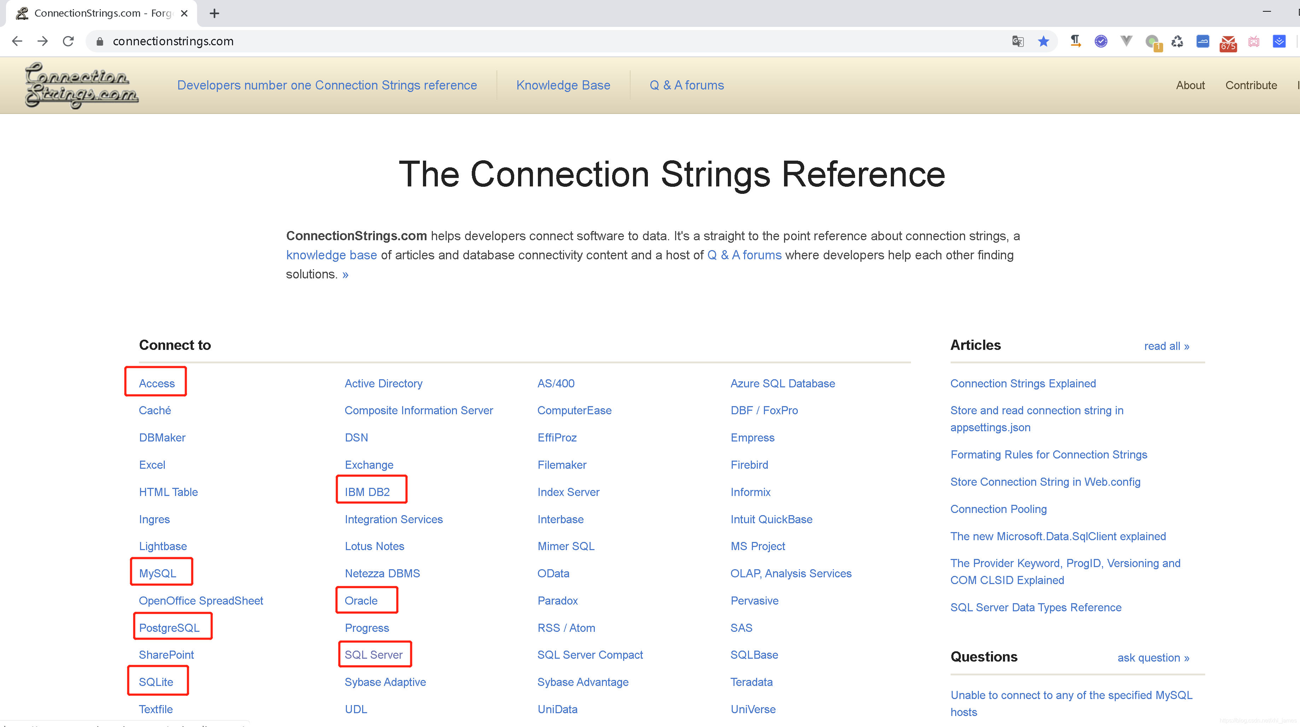Close the ConnectionStrings.com tab
Screen dimensions: 1300x727
[184, 13]
